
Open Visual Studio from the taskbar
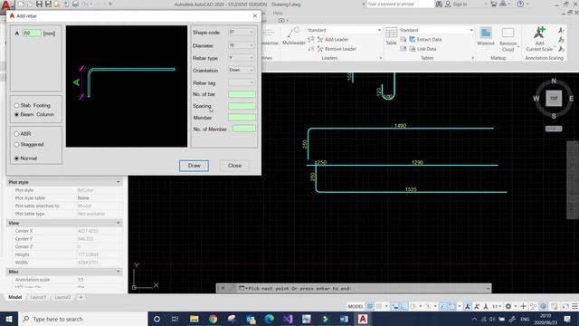(288, 319)
